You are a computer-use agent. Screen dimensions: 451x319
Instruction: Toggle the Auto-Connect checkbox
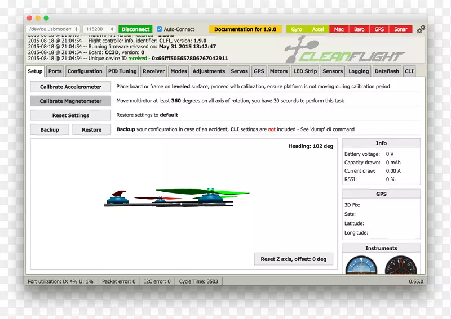click(160, 29)
